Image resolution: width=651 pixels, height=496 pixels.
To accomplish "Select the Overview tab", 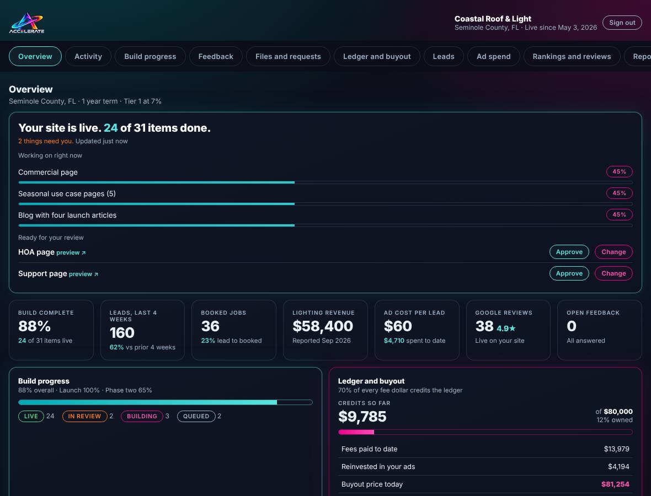I will tap(35, 56).
